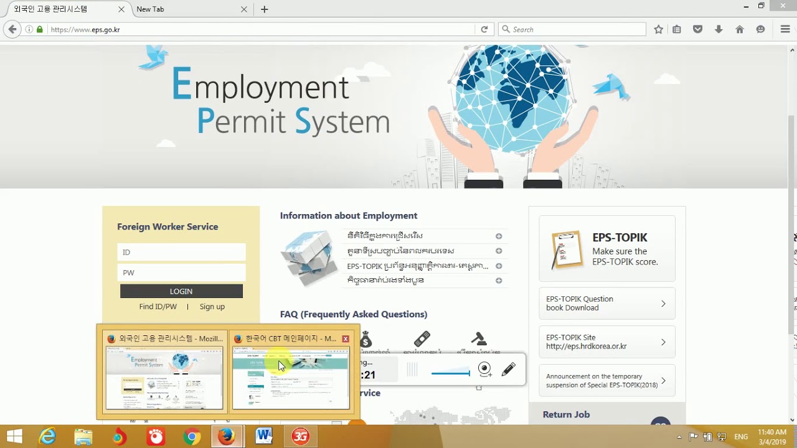The image size is (797, 448).
Task: Show bookmarks list icon in Firefox toolbar
Action: 677,29
